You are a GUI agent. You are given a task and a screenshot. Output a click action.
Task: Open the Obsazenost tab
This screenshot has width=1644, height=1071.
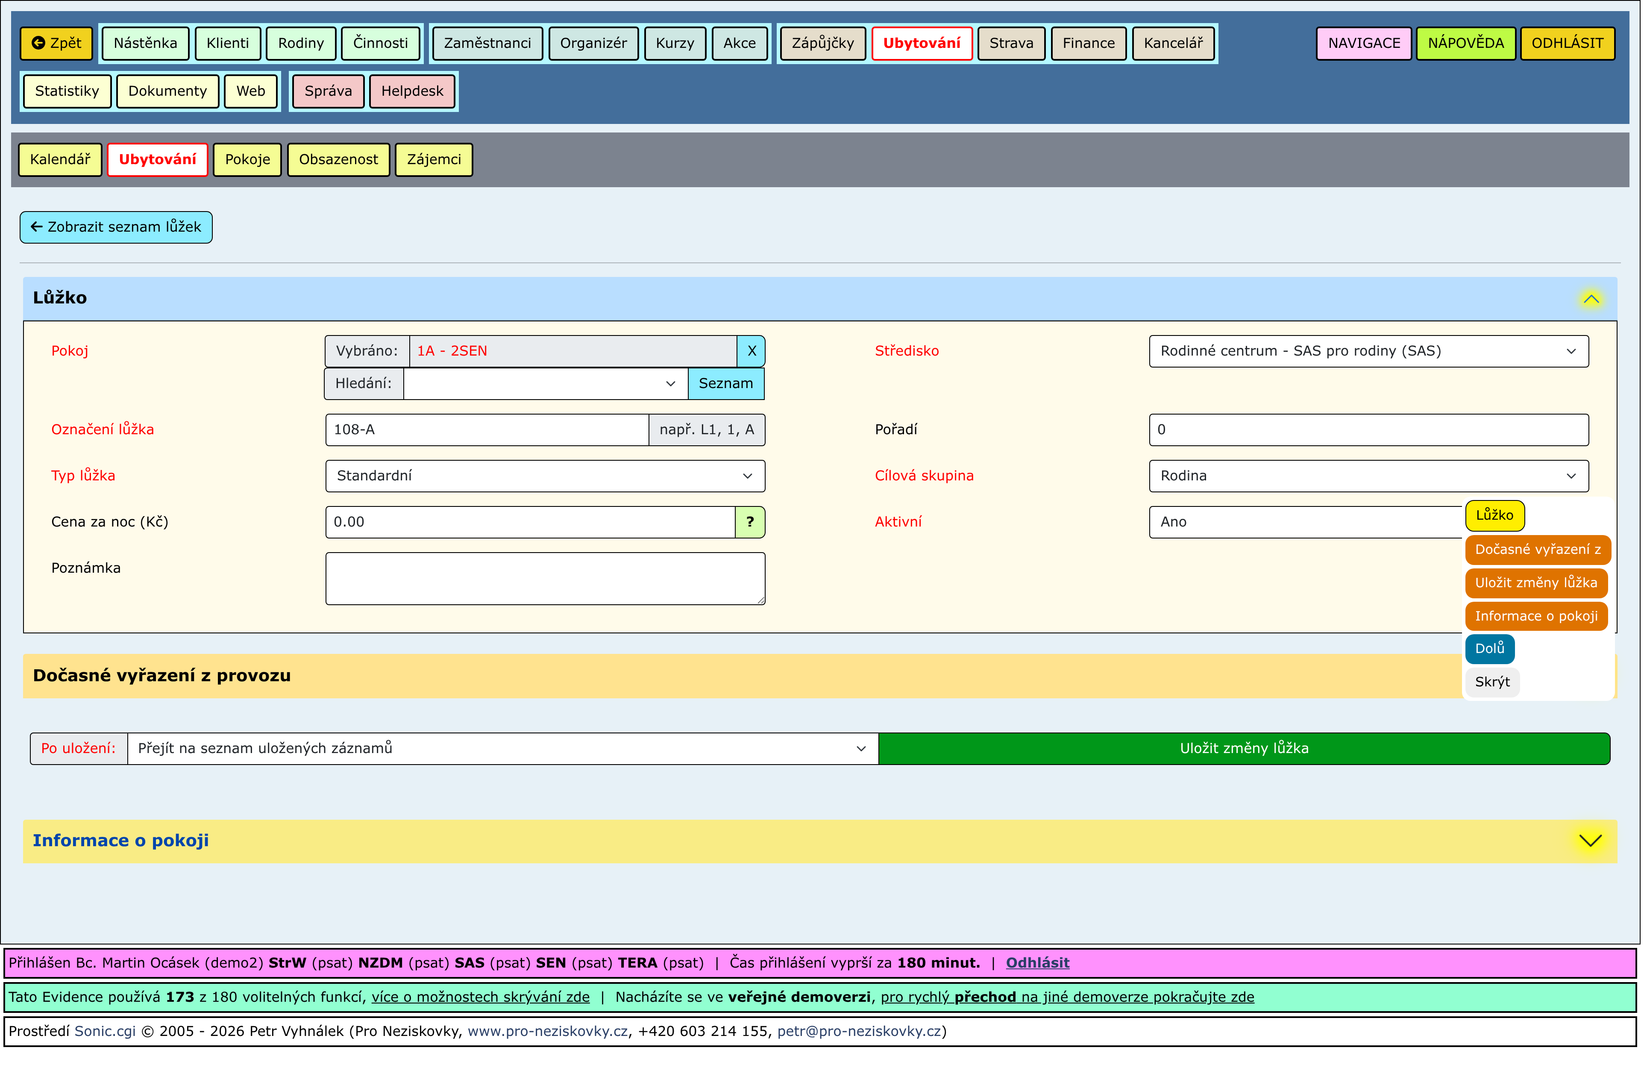pos(338,159)
